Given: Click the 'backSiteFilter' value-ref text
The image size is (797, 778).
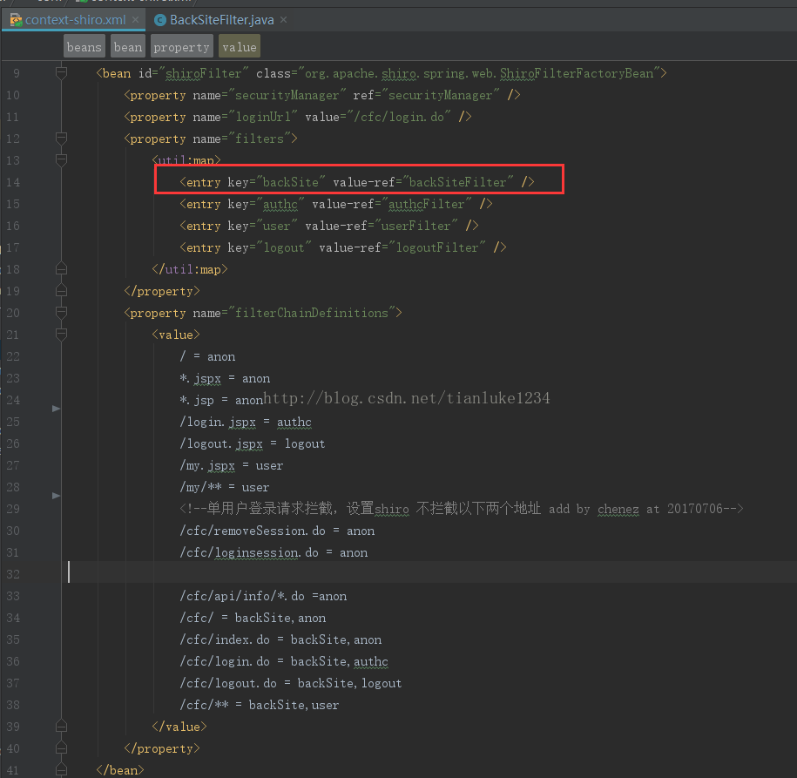Looking at the screenshot, I should click(x=457, y=182).
